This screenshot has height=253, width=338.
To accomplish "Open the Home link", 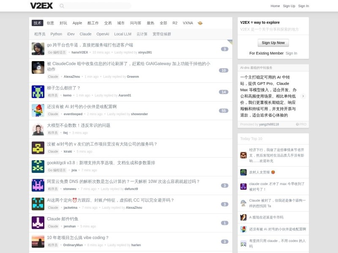I will (275, 6).
